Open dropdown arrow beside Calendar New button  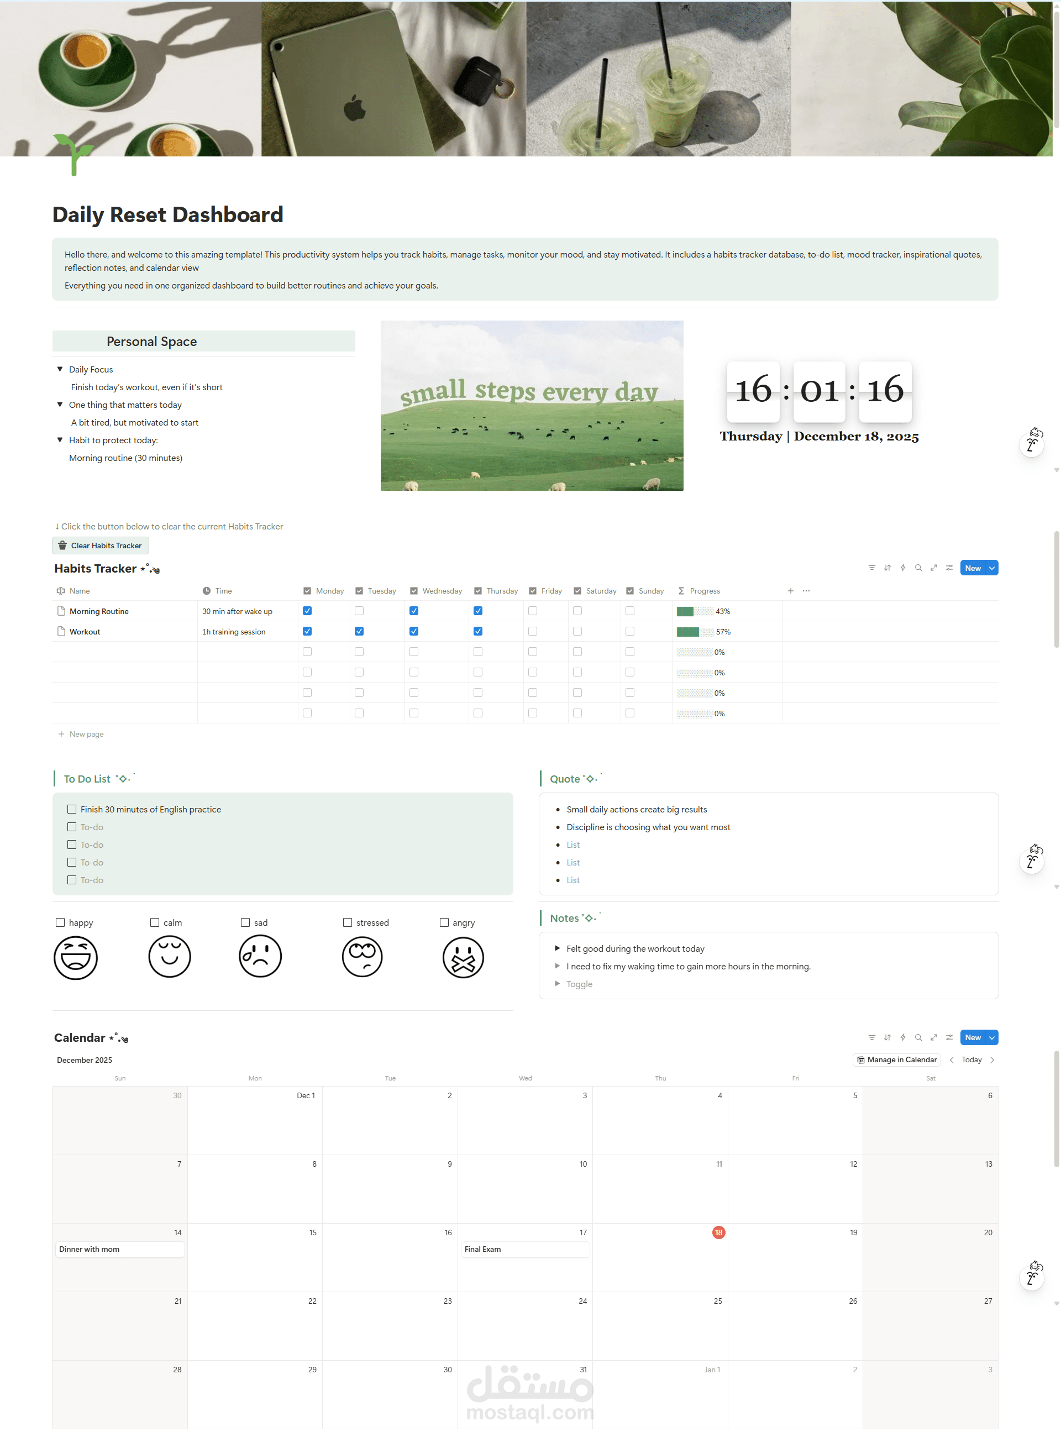point(991,1037)
